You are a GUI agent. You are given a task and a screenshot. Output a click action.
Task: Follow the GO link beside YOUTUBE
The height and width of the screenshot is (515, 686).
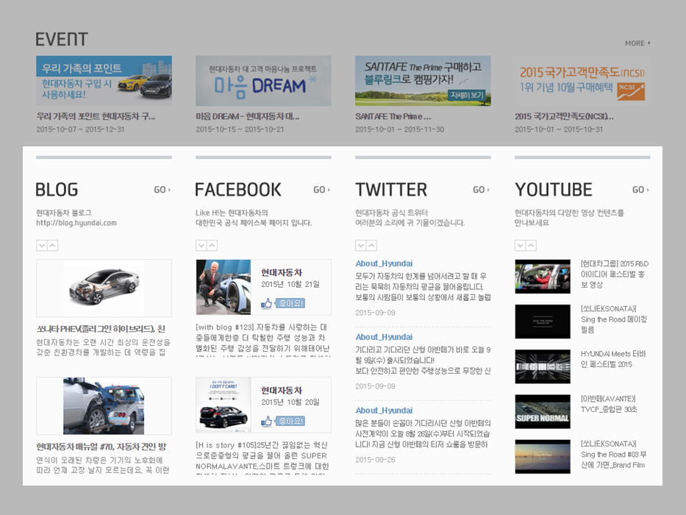[x=640, y=190]
